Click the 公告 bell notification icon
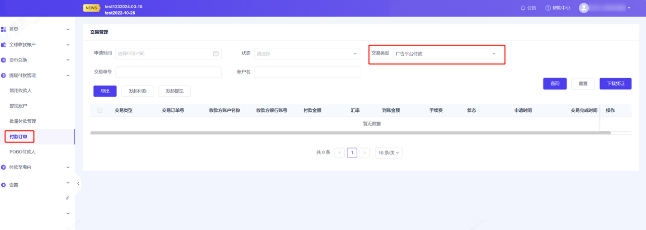Viewport: 646px width, 230px height. tap(523, 8)
